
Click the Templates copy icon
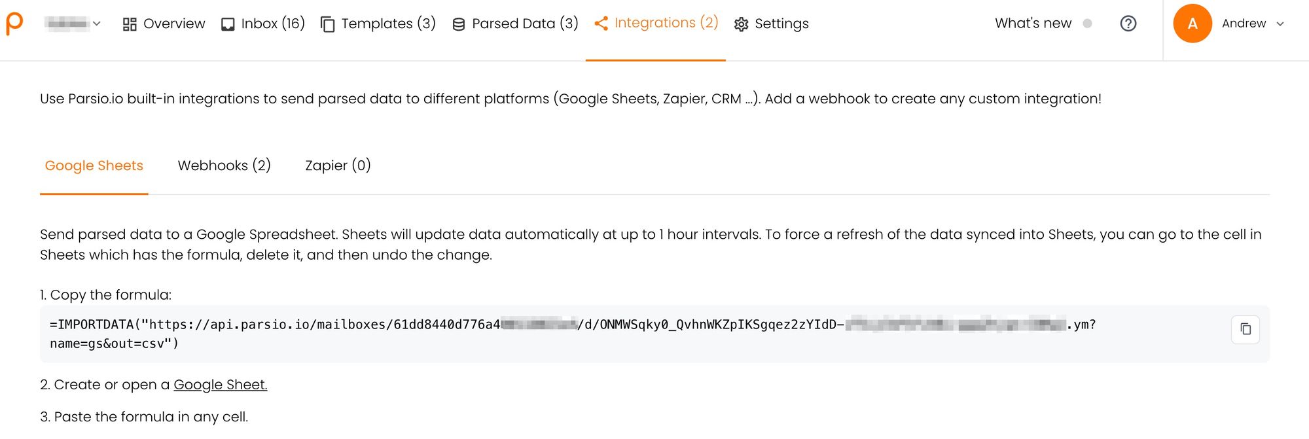(328, 24)
